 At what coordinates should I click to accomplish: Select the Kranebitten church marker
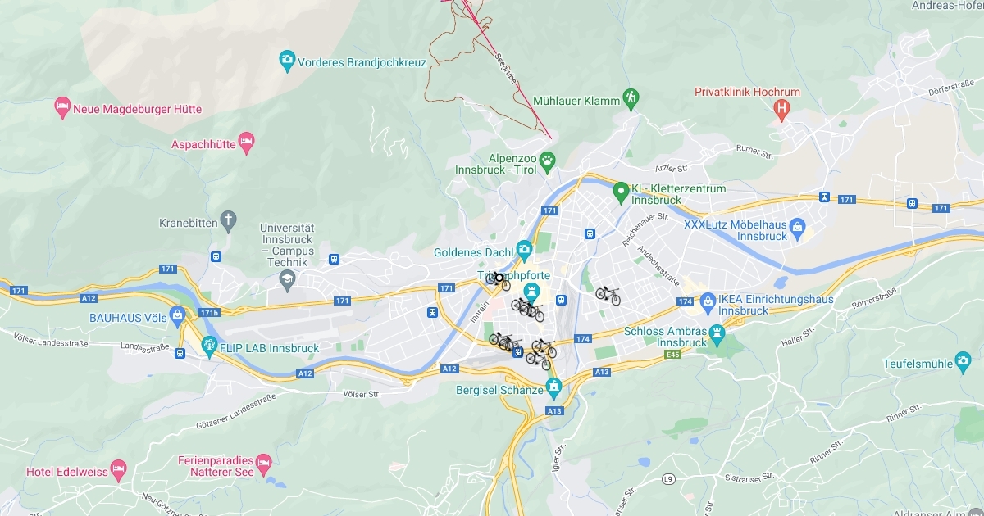(x=228, y=220)
